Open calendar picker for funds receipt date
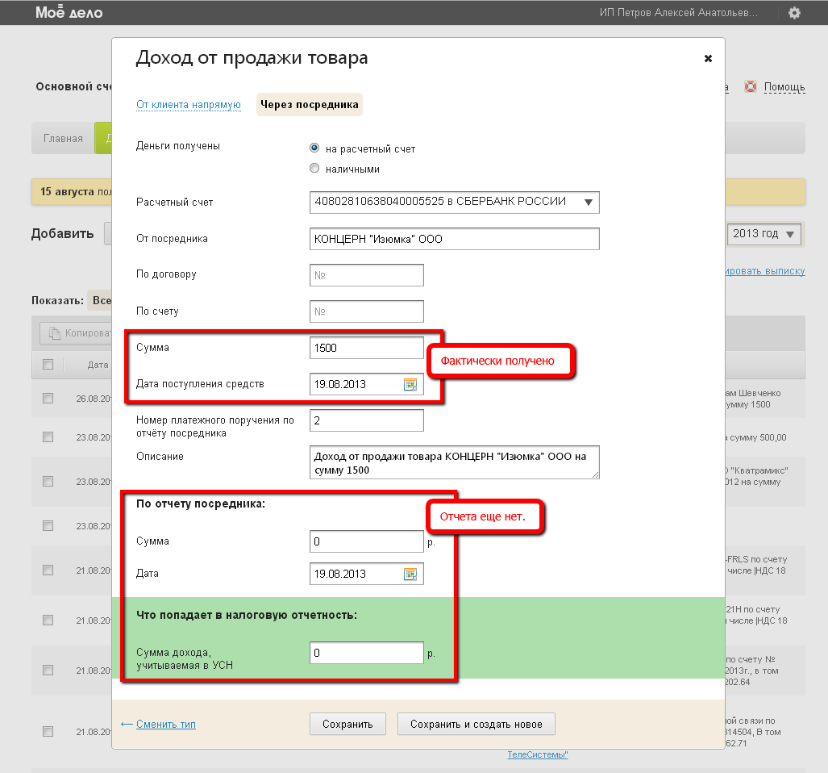 tap(410, 385)
